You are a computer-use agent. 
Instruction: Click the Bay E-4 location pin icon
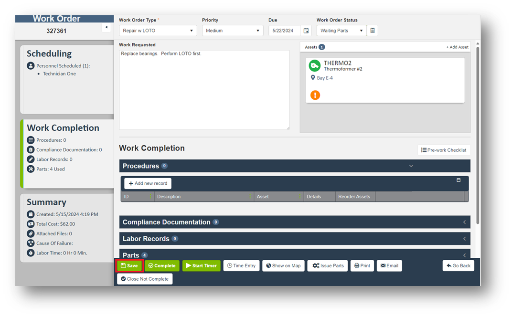click(313, 78)
